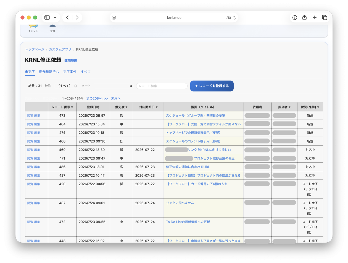Sort by 優先度 column header
The width and height of the screenshot is (348, 263).
[121, 107]
